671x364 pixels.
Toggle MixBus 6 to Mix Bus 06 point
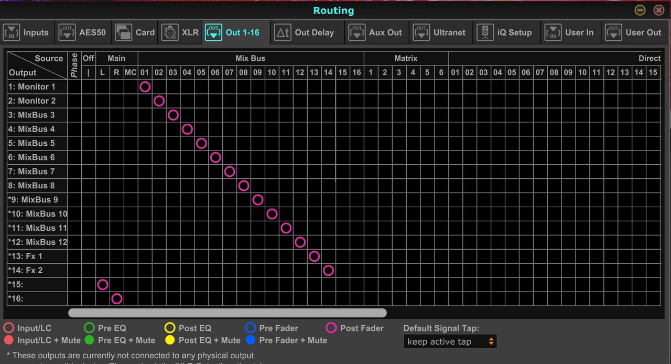[x=215, y=157]
